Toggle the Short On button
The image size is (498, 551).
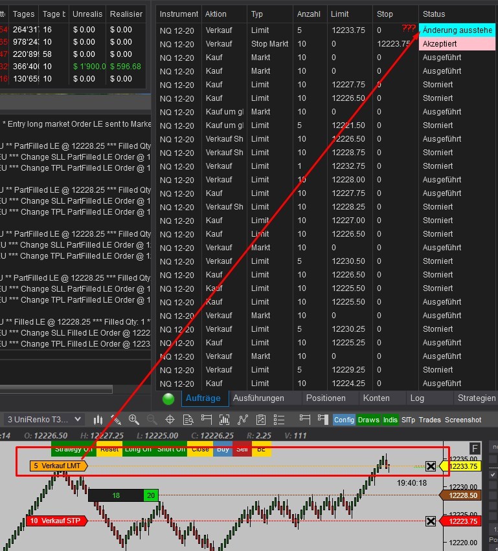pos(171,449)
